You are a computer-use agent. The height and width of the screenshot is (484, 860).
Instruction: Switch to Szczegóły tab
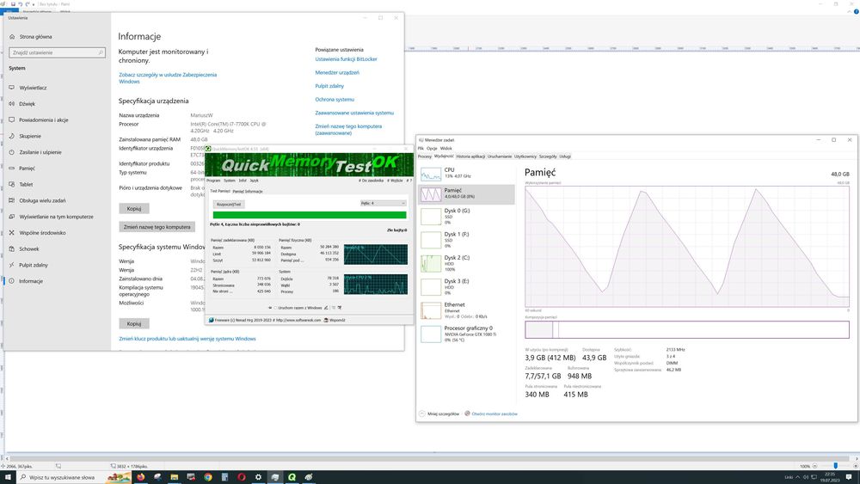click(547, 156)
